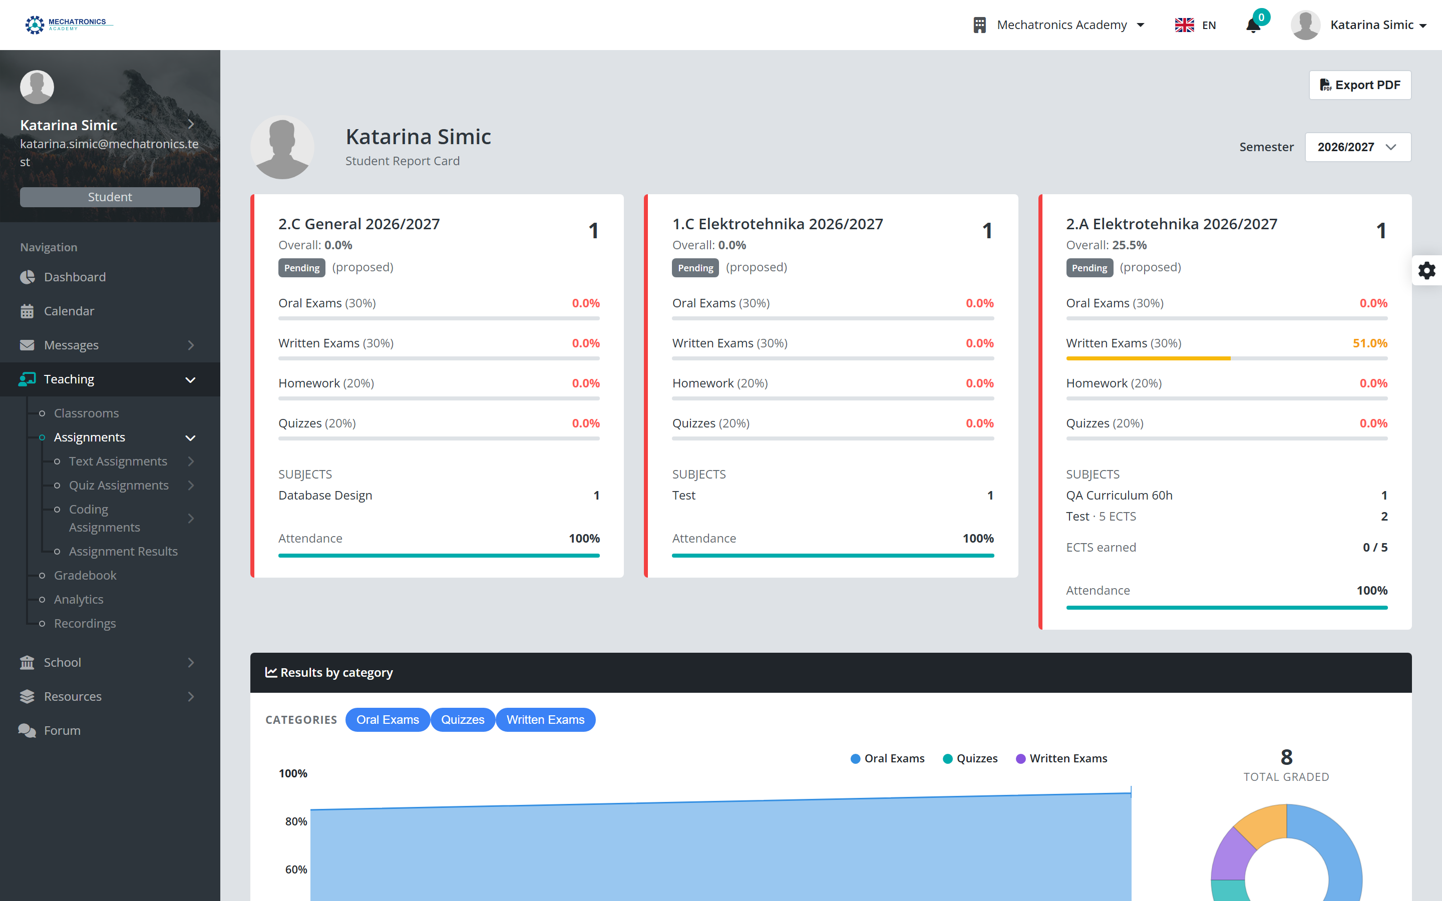Screen dimensions: 1442x901
Task: Open the settings gear panel
Action: (x=1426, y=270)
